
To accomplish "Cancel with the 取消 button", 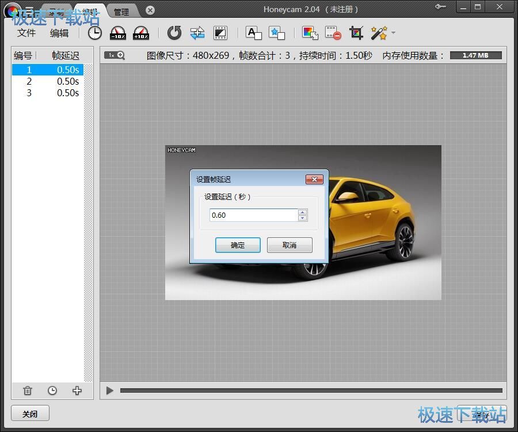I will point(290,245).
